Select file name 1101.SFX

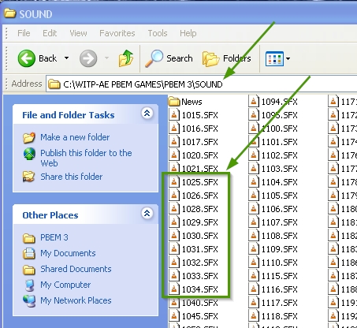(x=279, y=142)
